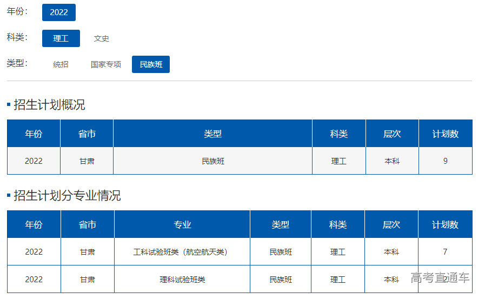Image resolution: width=485 pixels, height=299 pixels.
Task: Click the 专业 column header
Action: point(182,224)
